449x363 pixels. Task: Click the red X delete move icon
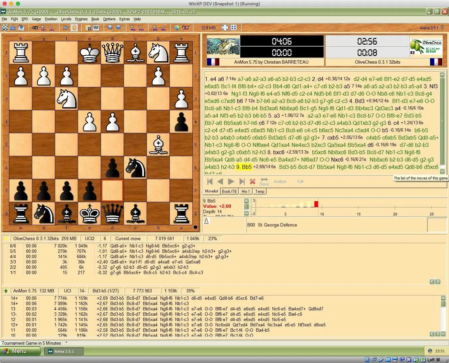[253, 181]
